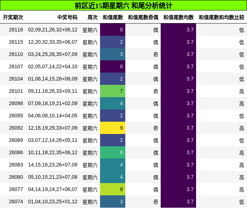Screen dimensions: 247x208
Task: Click the title 前区近15期星期六 和尾分析统计
Action: [x=123, y=6]
